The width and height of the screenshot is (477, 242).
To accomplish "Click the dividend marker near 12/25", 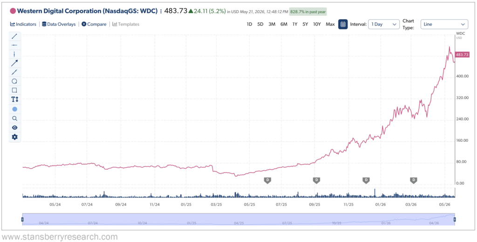I will click(366, 180).
